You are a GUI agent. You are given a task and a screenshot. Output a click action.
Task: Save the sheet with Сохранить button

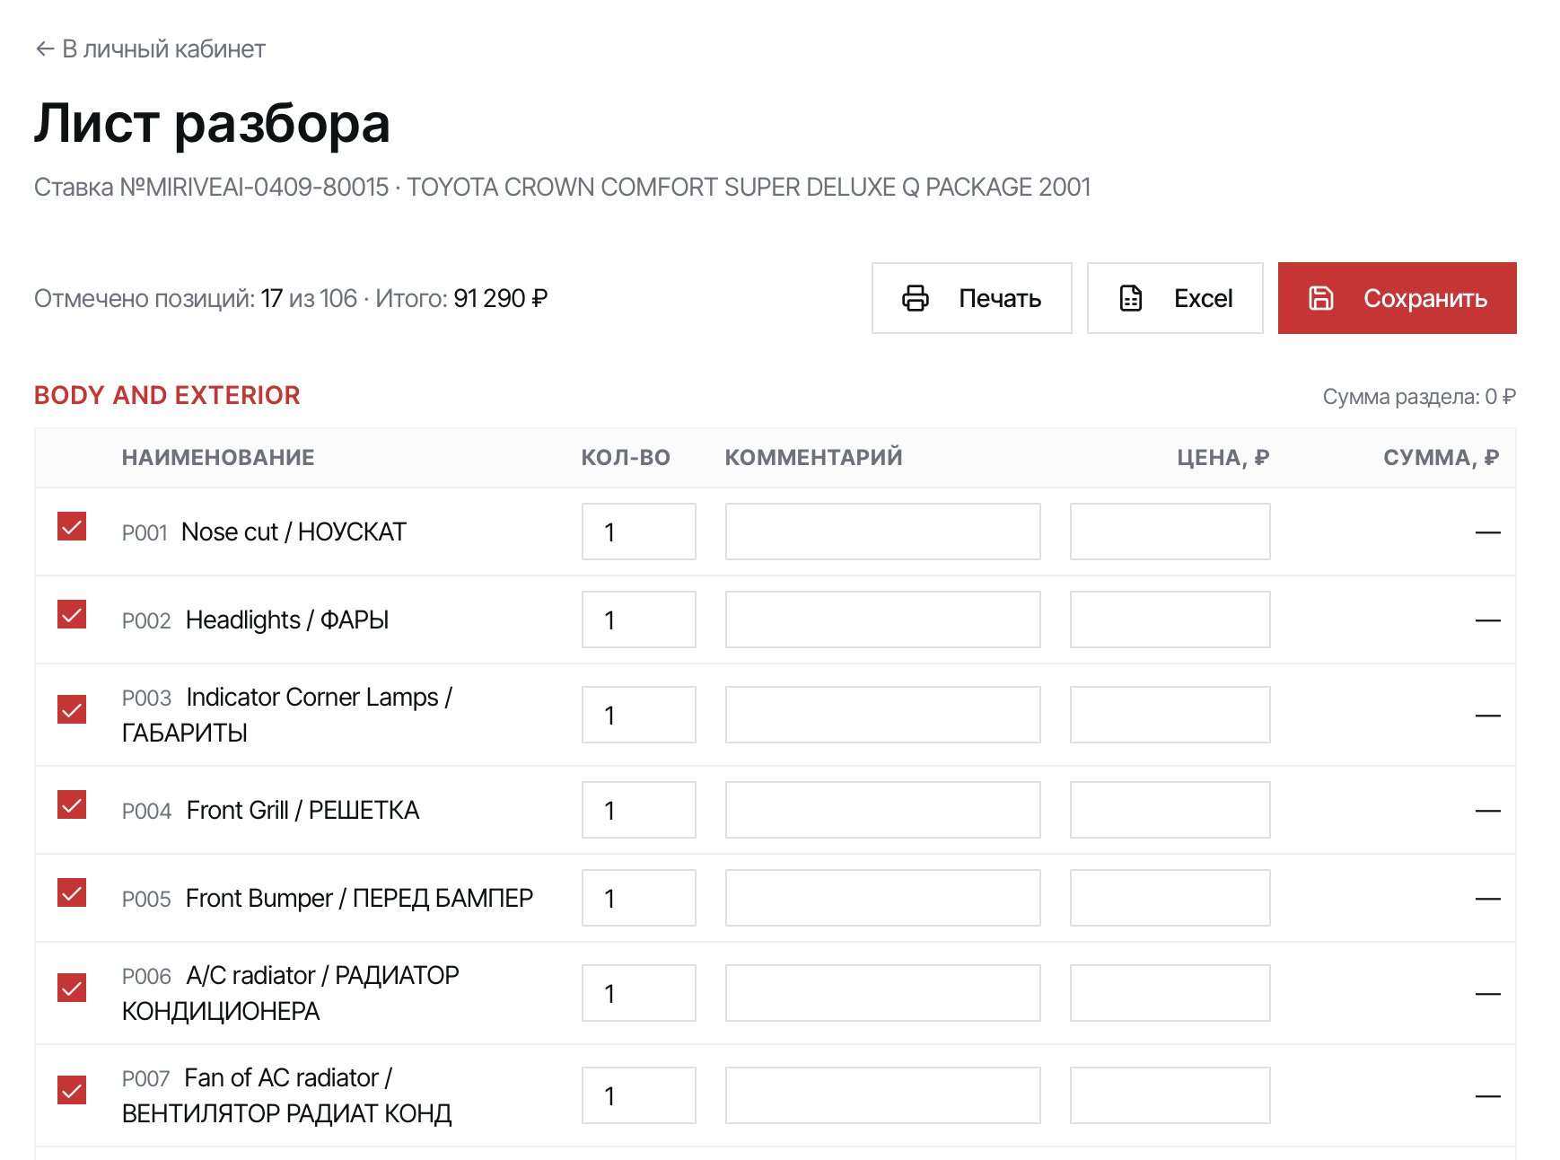pos(1398,298)
